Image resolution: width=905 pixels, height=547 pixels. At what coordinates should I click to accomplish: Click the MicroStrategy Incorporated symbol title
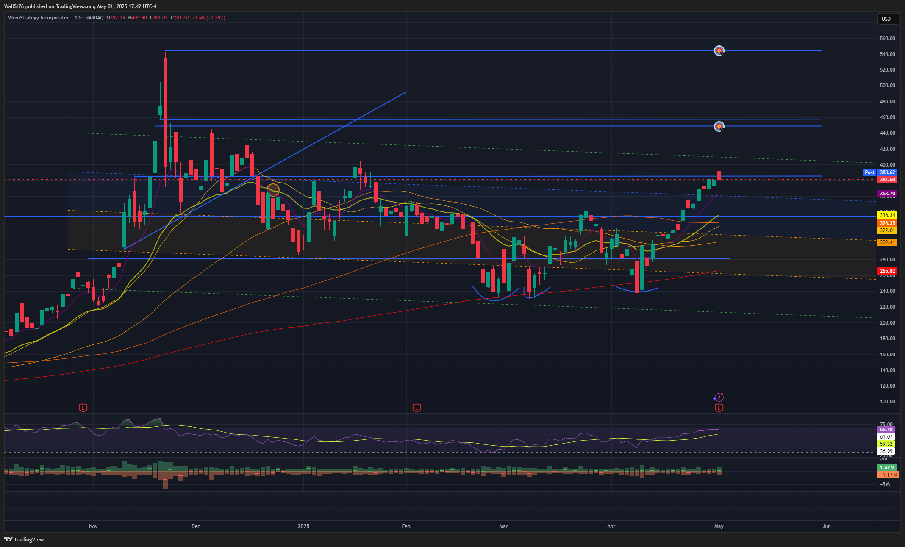tap(39, 18)
